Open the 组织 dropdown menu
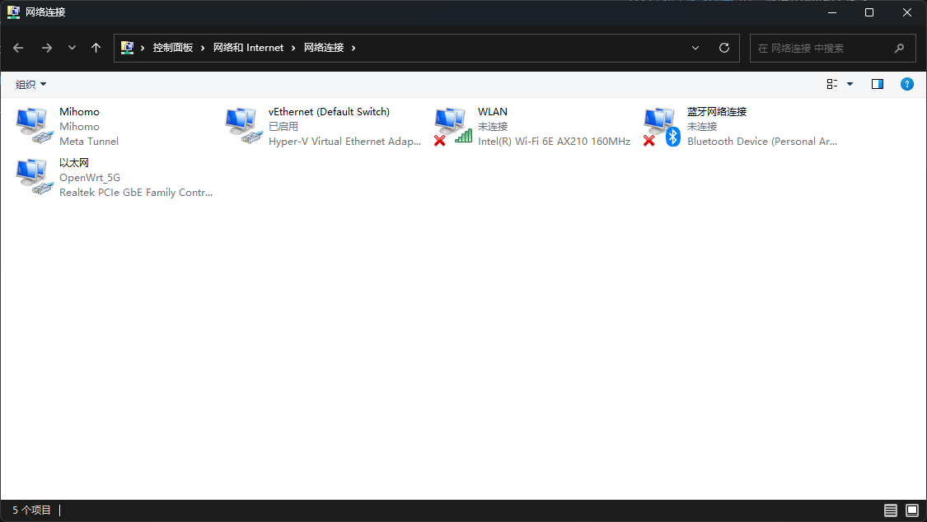Viewport: 927px width, 522px height. coord(31,84)
